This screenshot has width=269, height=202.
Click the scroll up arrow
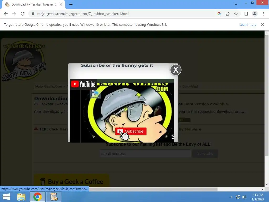coord(267,33)
